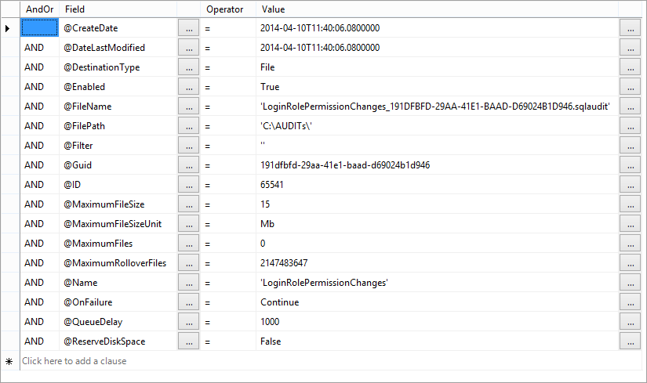Open value editor for @Name row
647x383 pixels.
(x=630, y=283)
